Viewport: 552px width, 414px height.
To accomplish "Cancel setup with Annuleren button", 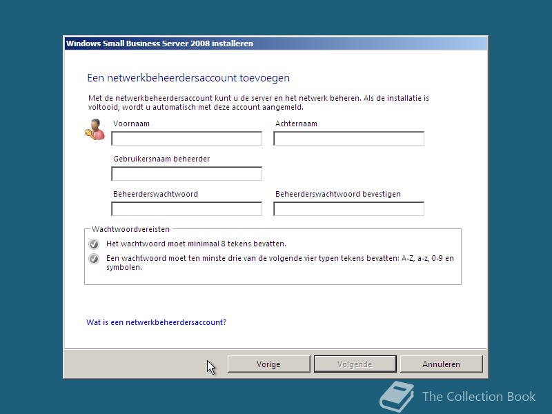I will click(x=441, y=364).
